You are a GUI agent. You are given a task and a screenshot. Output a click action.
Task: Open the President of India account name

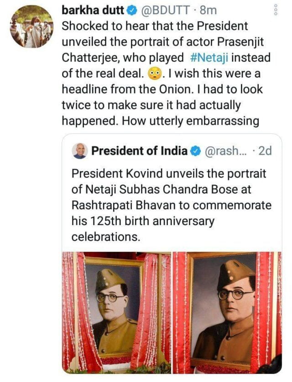139,151
